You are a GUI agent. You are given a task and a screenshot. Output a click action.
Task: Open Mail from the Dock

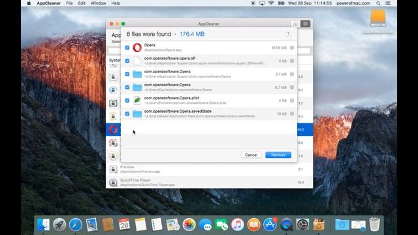(91, 225)
